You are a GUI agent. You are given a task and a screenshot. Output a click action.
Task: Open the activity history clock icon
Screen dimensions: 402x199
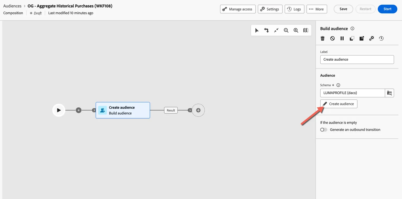(381, 38)
